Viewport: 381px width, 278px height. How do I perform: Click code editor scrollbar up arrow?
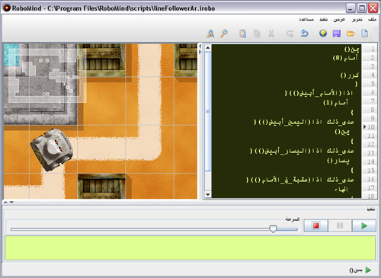click(208, 48)
